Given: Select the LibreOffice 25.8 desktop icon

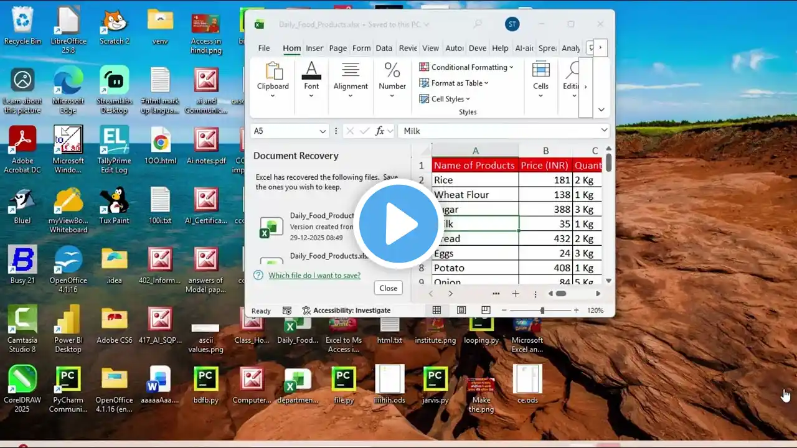Looking at the screenshot, I should point(68,30).
